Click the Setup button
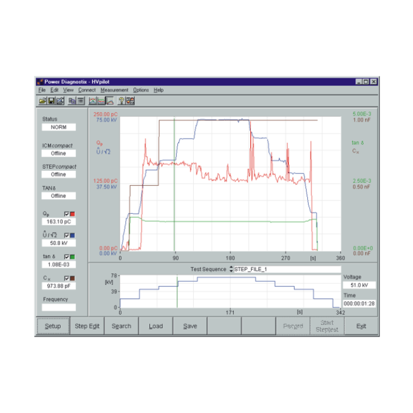 (53, 326)
